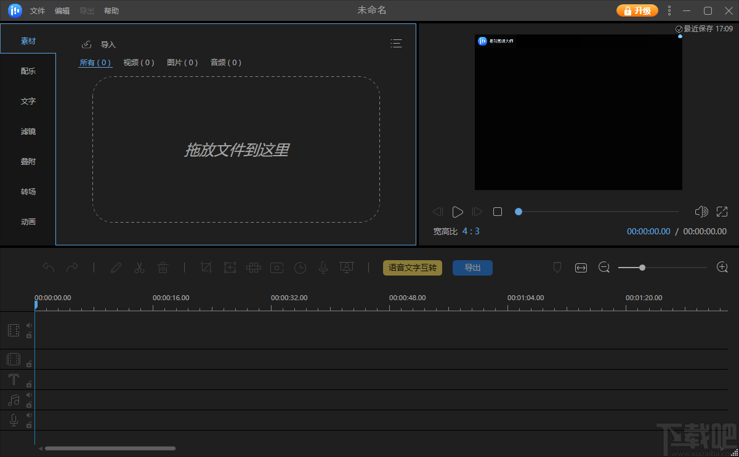Select the 图片 (0) media filter
This screenshot has width=739, height=457.
pyautogui.click(x=182, y=62)
